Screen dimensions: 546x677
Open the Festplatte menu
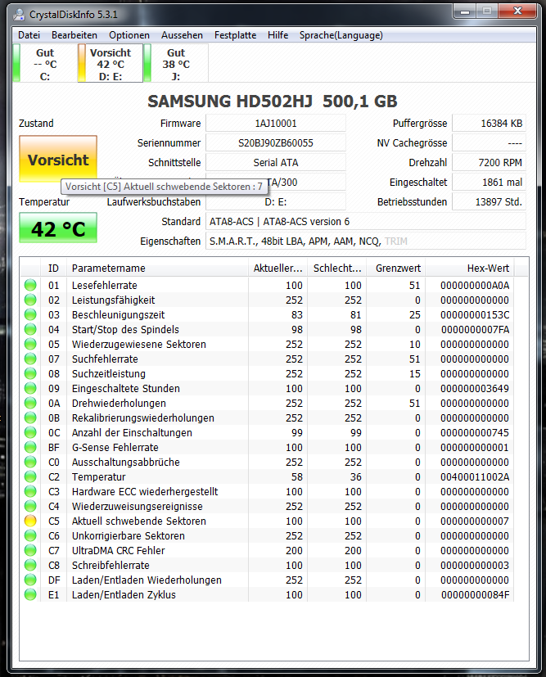(x=235, y=35)
